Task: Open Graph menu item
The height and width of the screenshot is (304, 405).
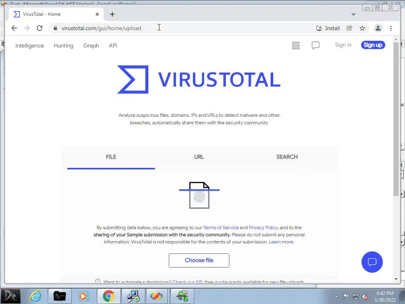Action: 91,46
